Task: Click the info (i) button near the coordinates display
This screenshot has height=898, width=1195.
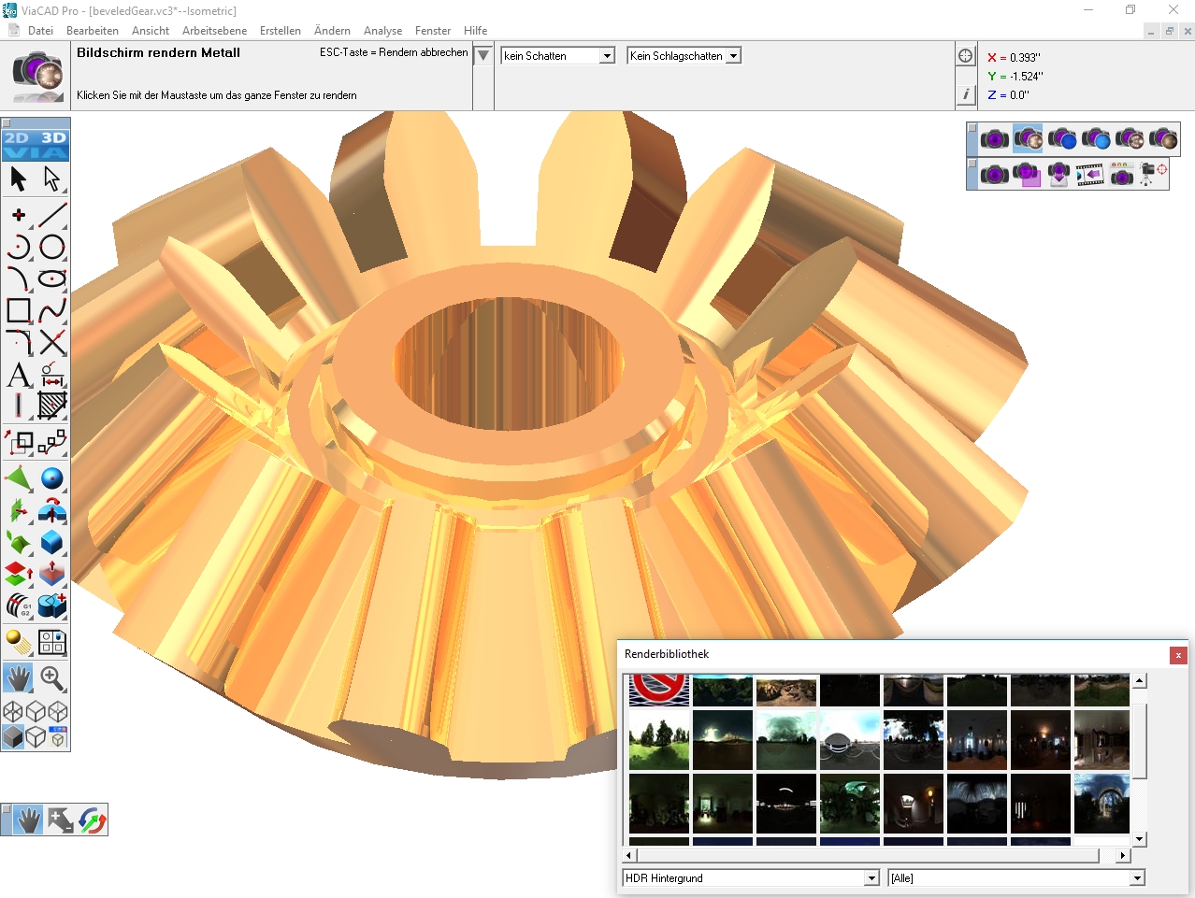Action: [x=965, y=94]
